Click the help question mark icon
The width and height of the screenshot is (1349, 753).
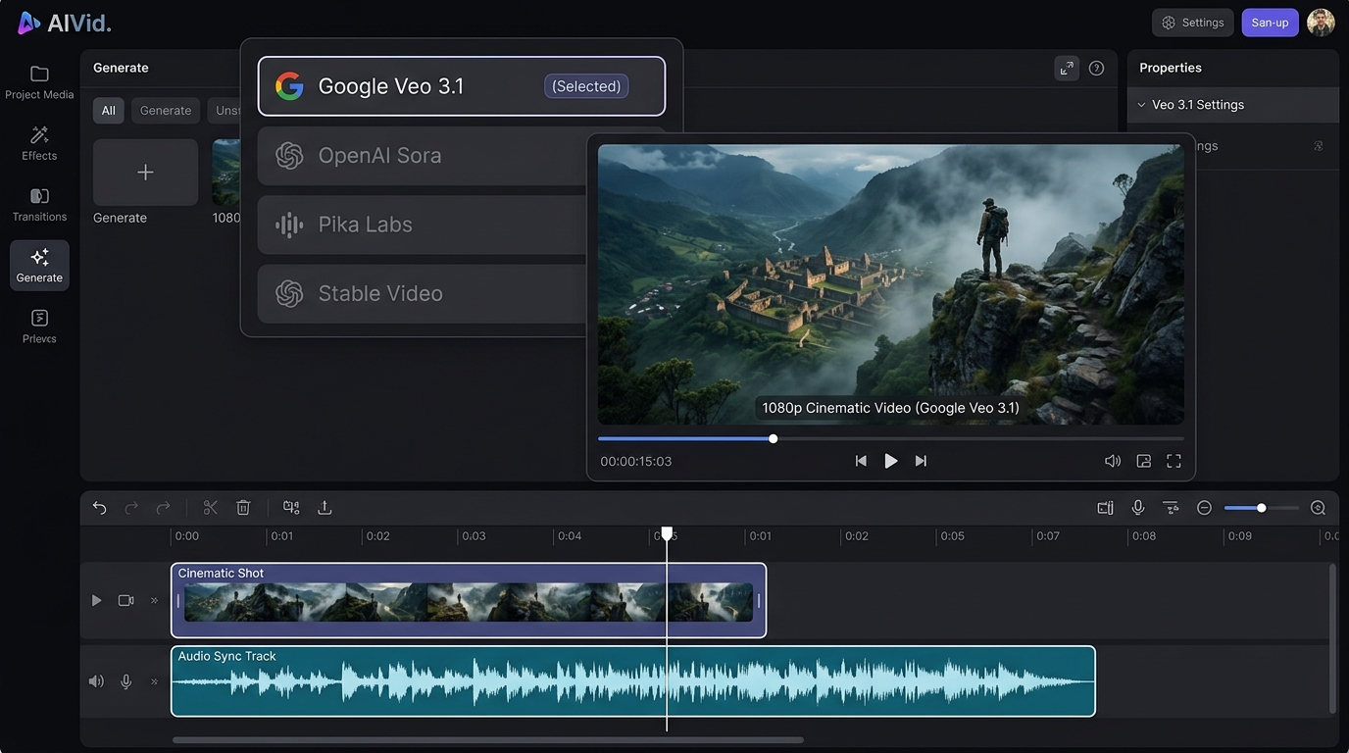pyautogui.click(x=1096, y=68)
